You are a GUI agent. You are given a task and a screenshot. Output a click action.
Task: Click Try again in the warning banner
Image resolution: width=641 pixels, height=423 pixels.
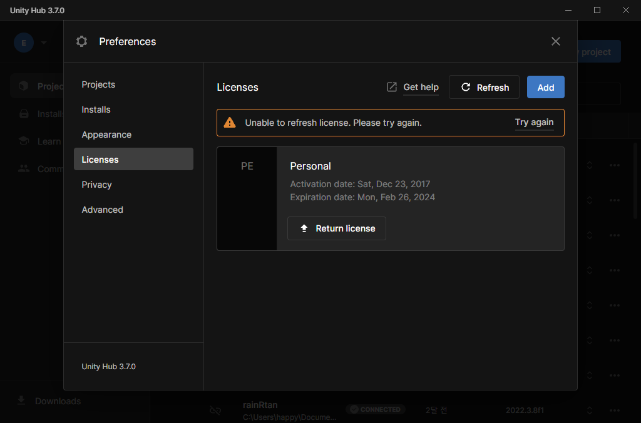point(534,122)
